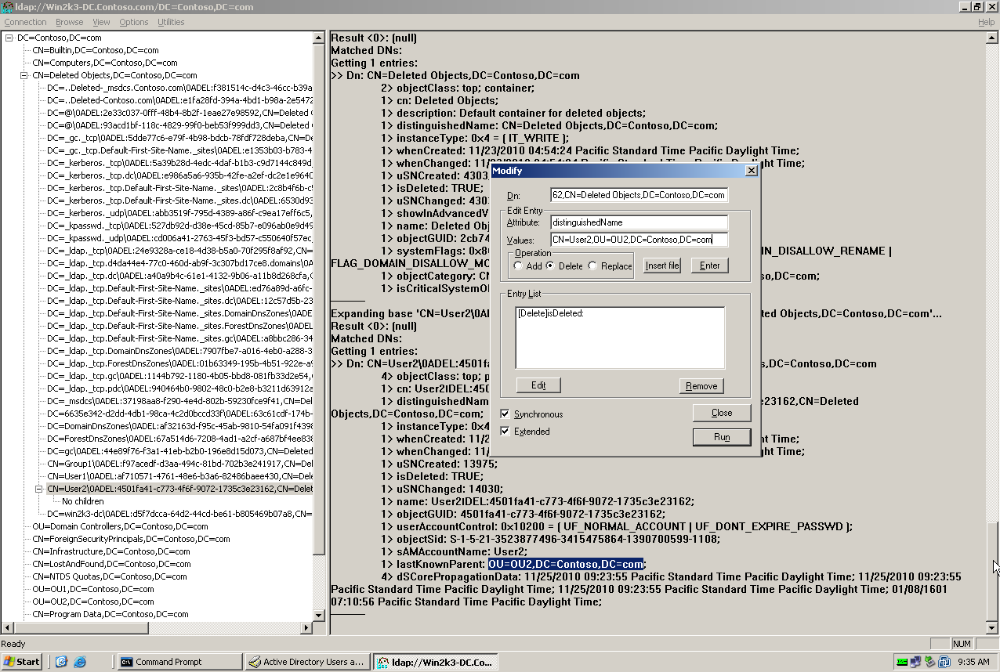Select OU=OU2,DC=Contoso,DC=com in tree
The image size is (1000, 672).
(x=92, y=602)
